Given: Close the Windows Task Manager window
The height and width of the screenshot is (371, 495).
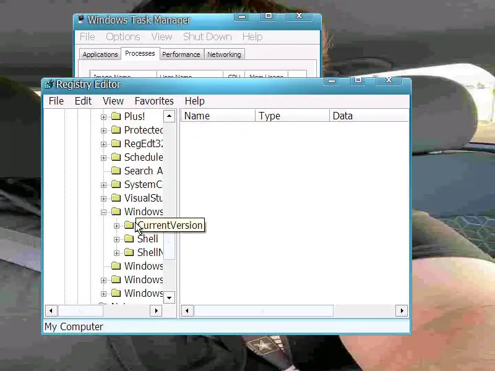Looking at the screenshot, I should pyautogui.click(x=299, y=17).
